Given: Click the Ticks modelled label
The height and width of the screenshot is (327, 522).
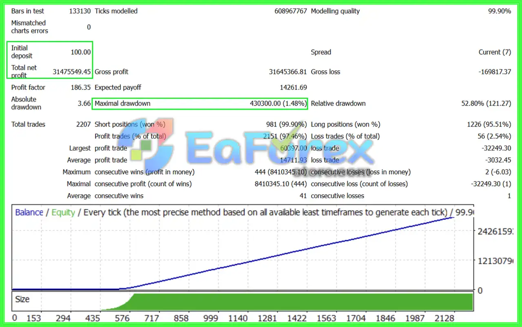Looking at the screenshot, I should click(x=116, y=11).
